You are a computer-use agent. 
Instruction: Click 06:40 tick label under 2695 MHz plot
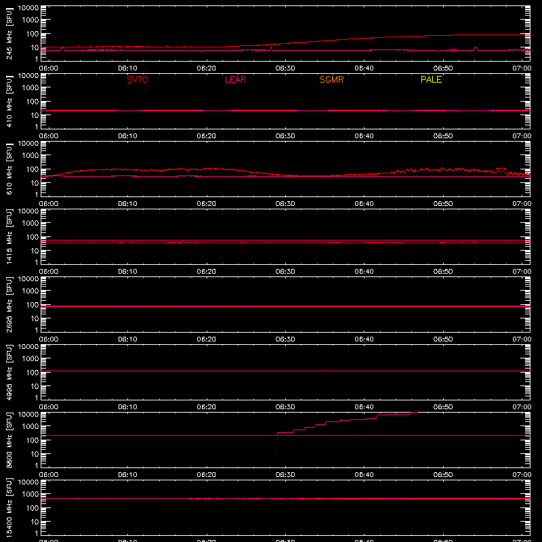(364, 339)
